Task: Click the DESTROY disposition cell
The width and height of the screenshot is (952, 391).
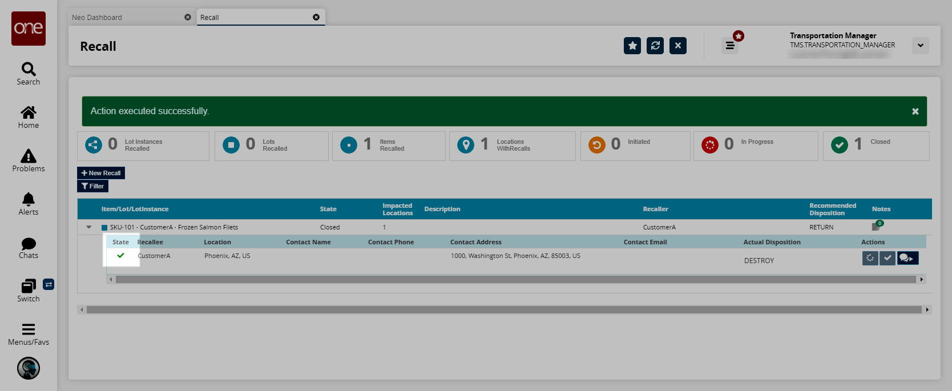Action: click(759, 260)
